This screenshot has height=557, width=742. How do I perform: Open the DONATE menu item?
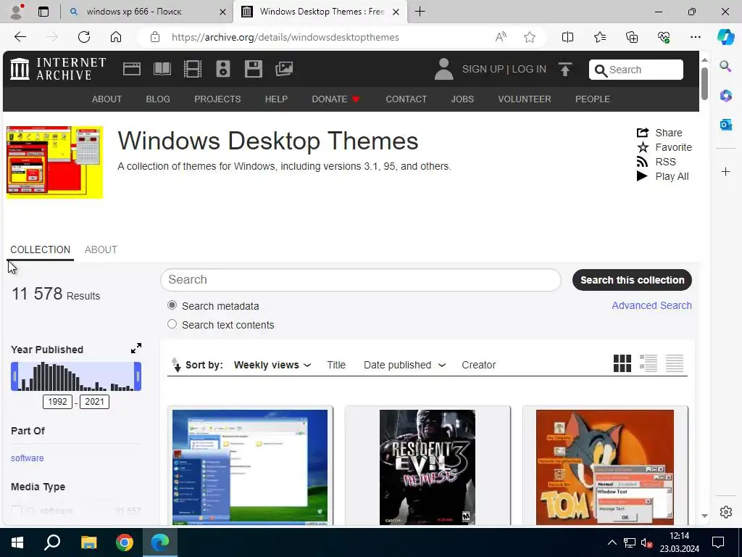(x=336, y=99)
